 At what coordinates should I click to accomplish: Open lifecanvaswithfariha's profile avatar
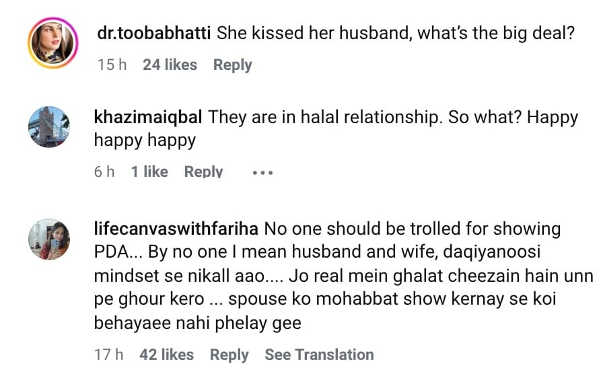pyautogui.click(x=48, y=239)
